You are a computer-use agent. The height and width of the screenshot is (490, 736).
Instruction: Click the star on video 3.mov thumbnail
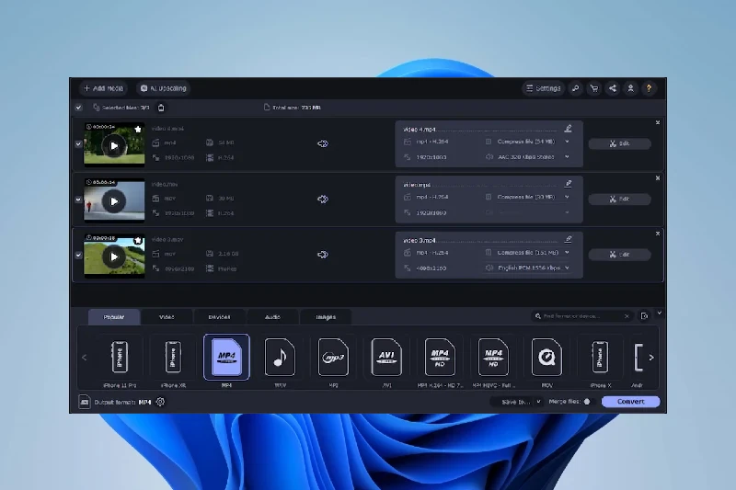click(138, 240)
